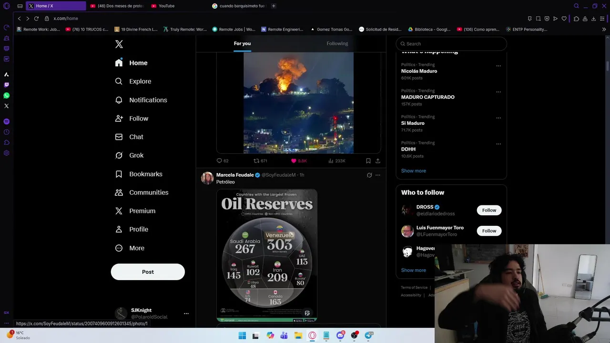This screenshot has height=343, width=610.
Task: Open Premium in the X sidebar
Action: (x=136, y=211)
